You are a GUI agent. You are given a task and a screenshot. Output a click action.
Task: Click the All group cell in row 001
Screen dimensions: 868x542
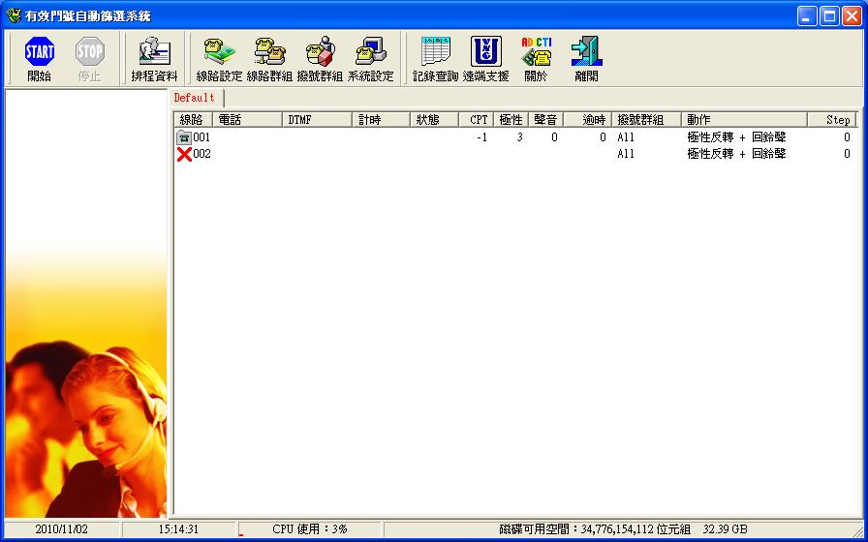pos(626,137)
